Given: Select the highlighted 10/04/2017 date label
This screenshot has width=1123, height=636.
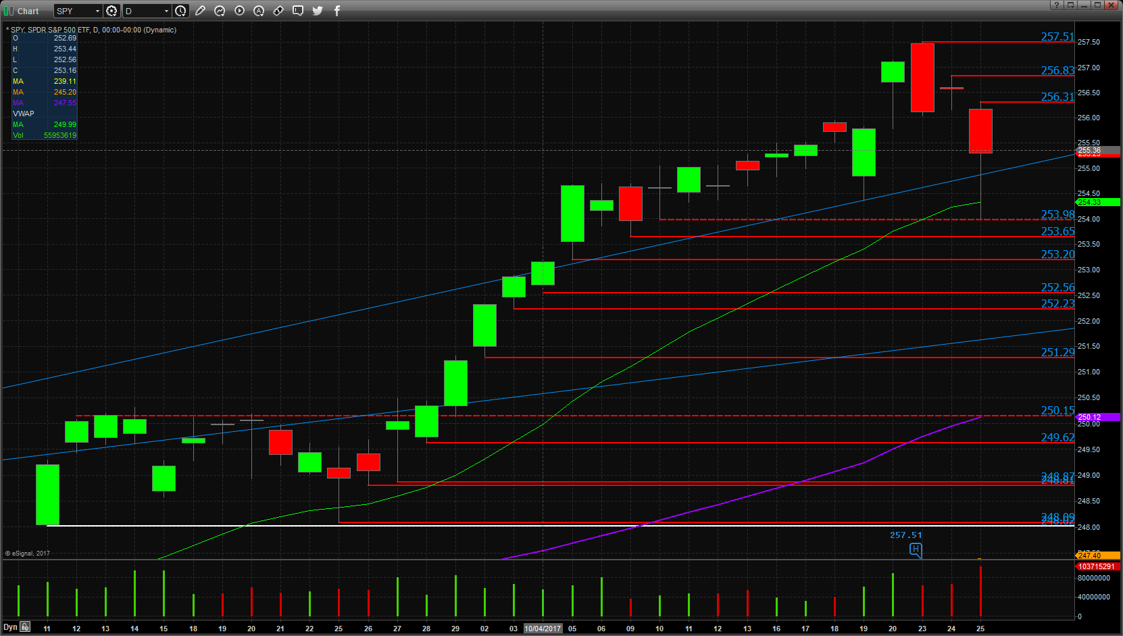Looking at the screenshot, I should pos(543,629).
